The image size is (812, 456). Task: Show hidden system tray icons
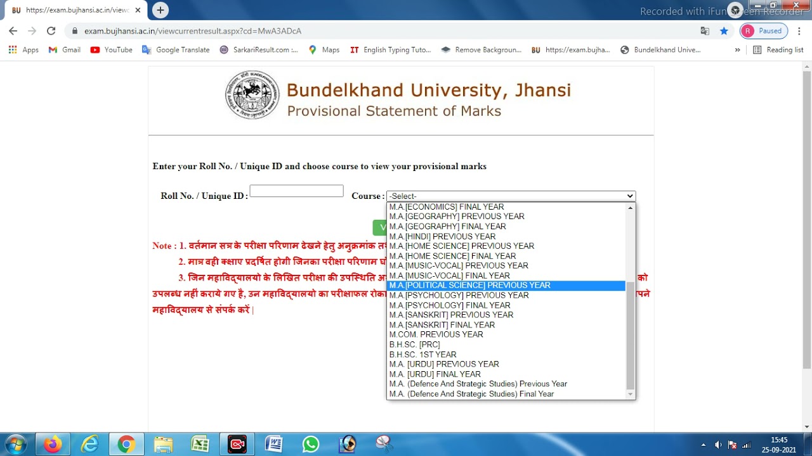tap(704, 445)
